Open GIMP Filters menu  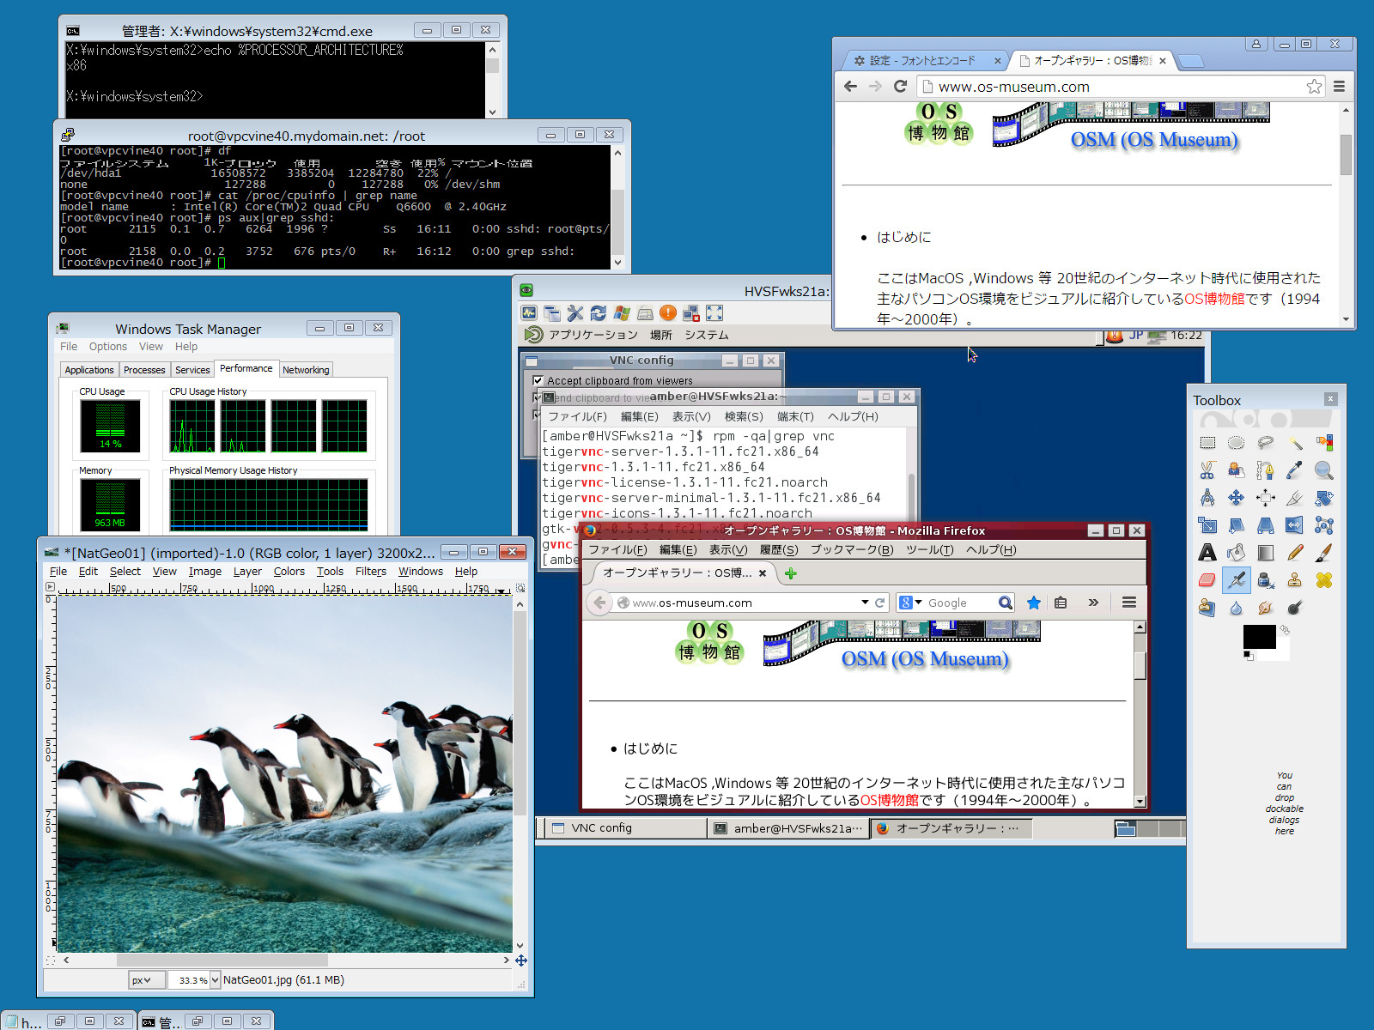pyautogui.click(x=371, y=572)
